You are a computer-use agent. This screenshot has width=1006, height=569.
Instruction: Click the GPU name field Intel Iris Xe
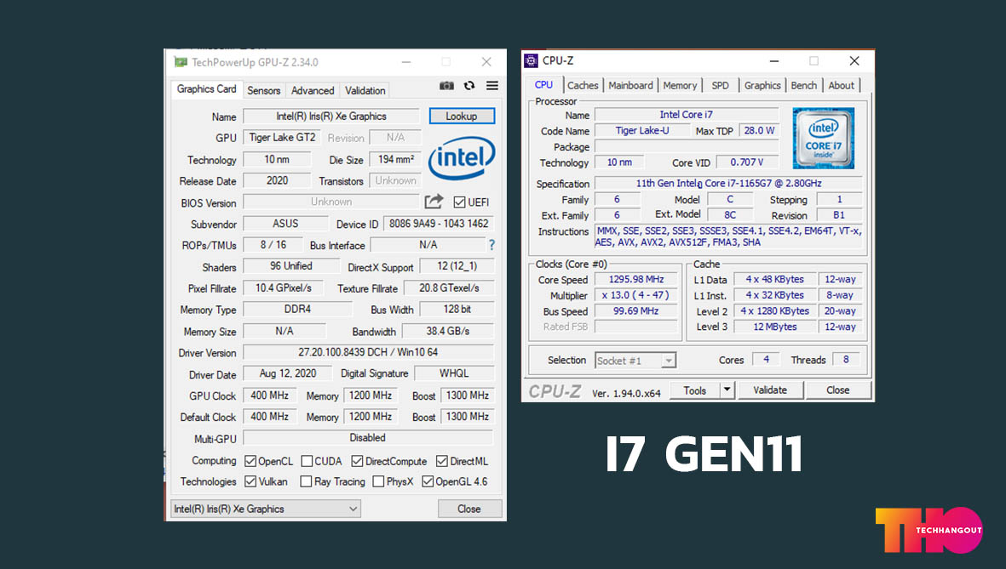click(x=331, y=116)
